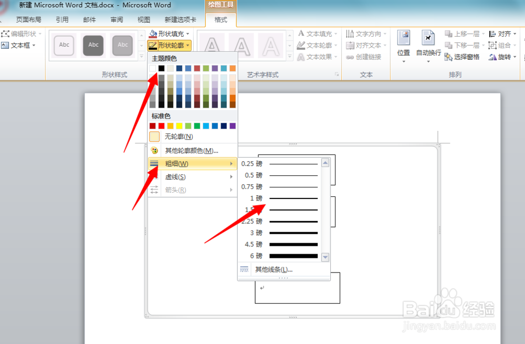Click the weight list scrollbar down arrow

click(x=325, y=257)
